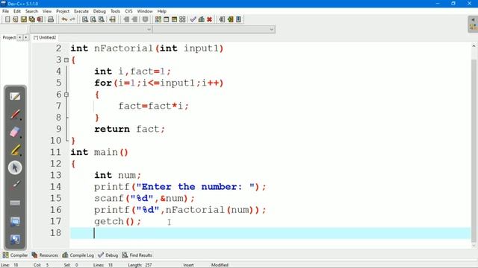
Task: Select the red pen annotation tool
Action: (x=15, y=115)
